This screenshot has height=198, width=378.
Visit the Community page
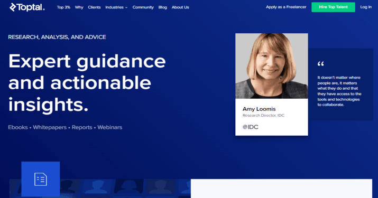pos(143,7)
